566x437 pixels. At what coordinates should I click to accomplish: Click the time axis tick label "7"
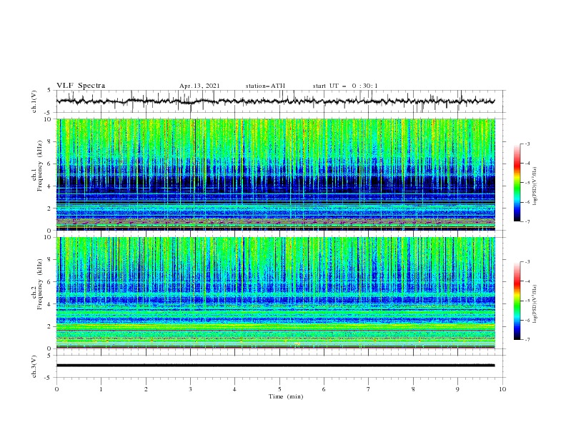[x=369, y=389]
